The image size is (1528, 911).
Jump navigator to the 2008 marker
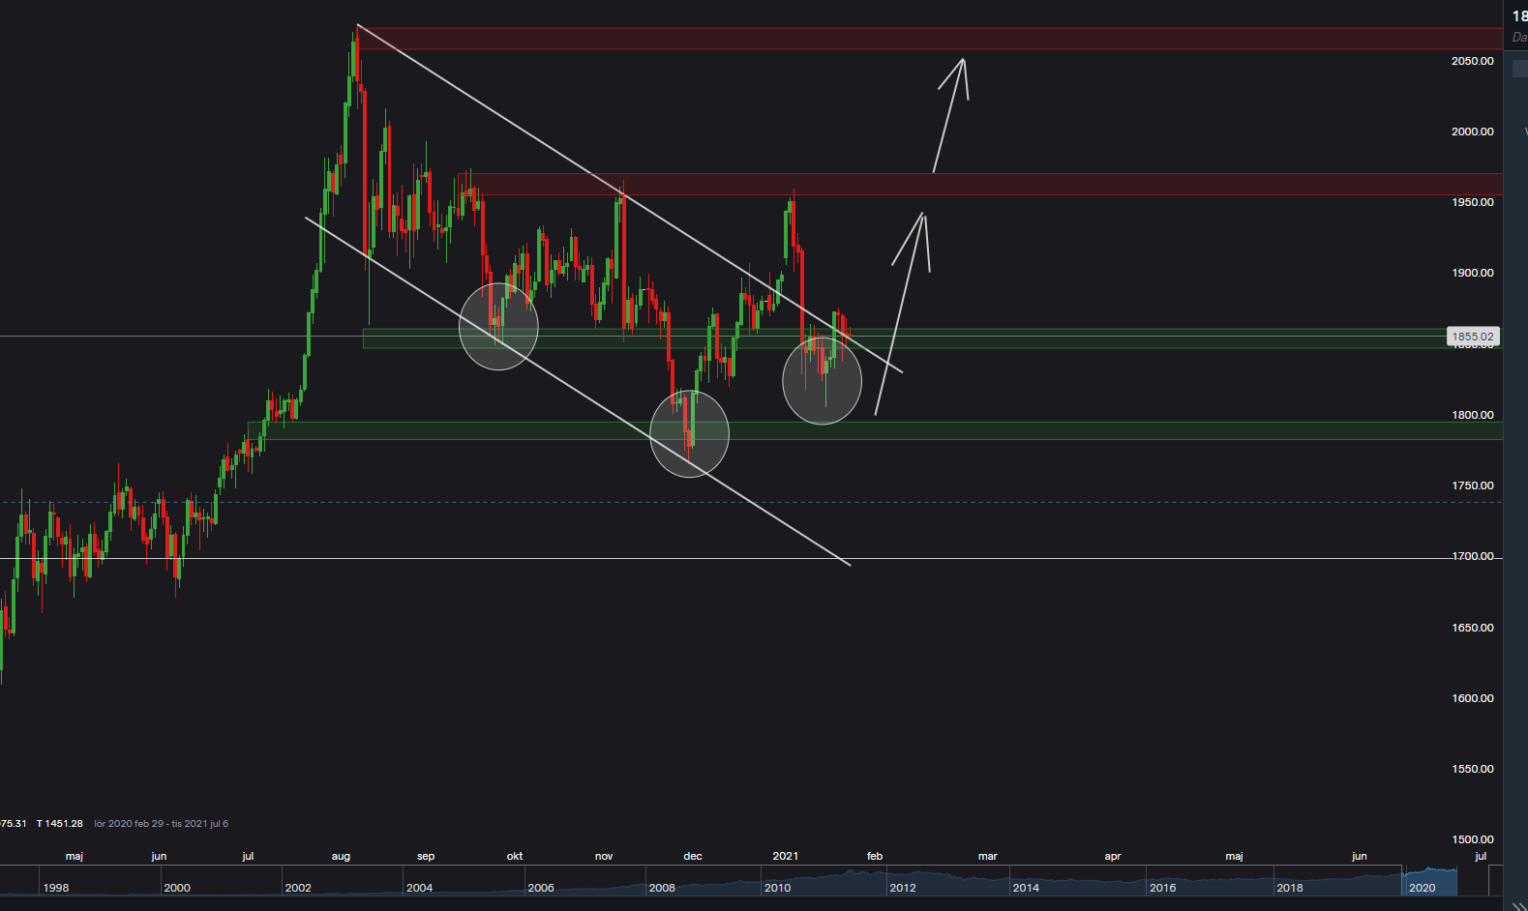(662, 888)
